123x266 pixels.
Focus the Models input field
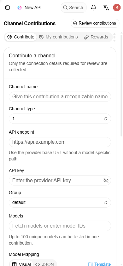click(60, 226)
